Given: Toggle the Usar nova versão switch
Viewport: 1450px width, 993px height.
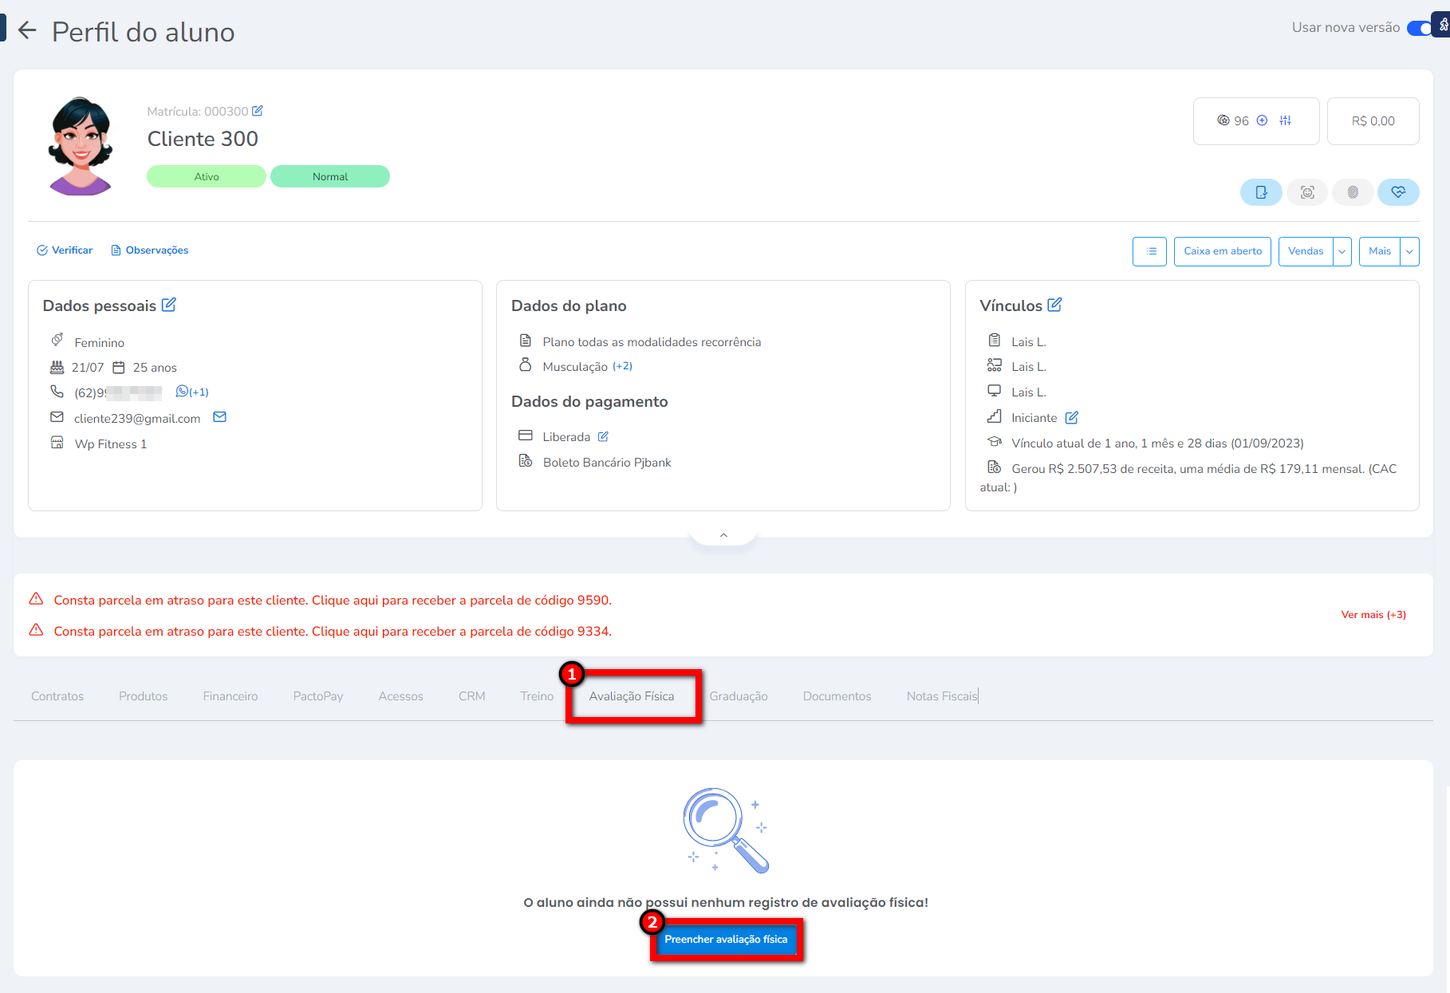Looking at the screenshot, I should (x=1419, y=28).
